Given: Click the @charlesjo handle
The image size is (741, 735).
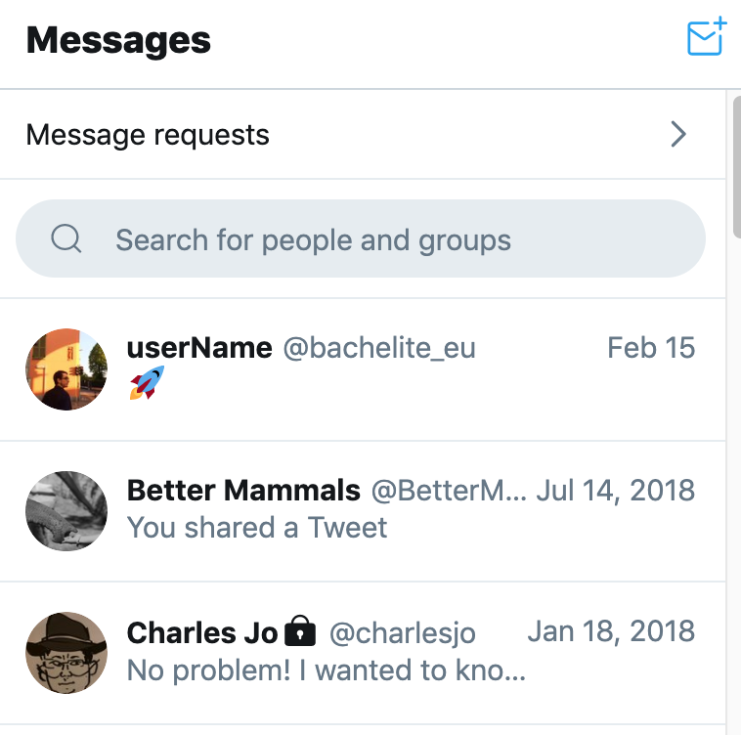Looking at the screenshot, I should [x=402, y=633].
